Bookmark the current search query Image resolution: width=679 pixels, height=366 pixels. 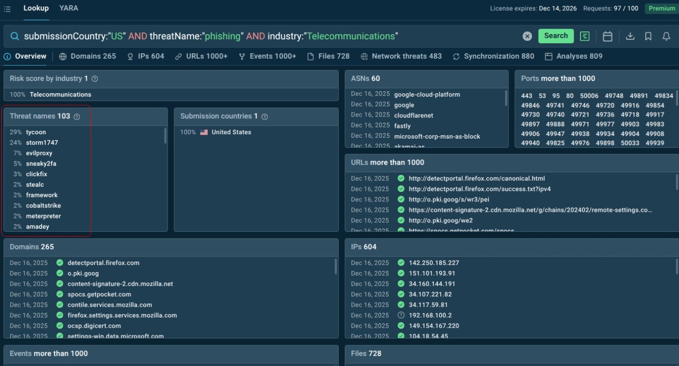coord(648,36)
